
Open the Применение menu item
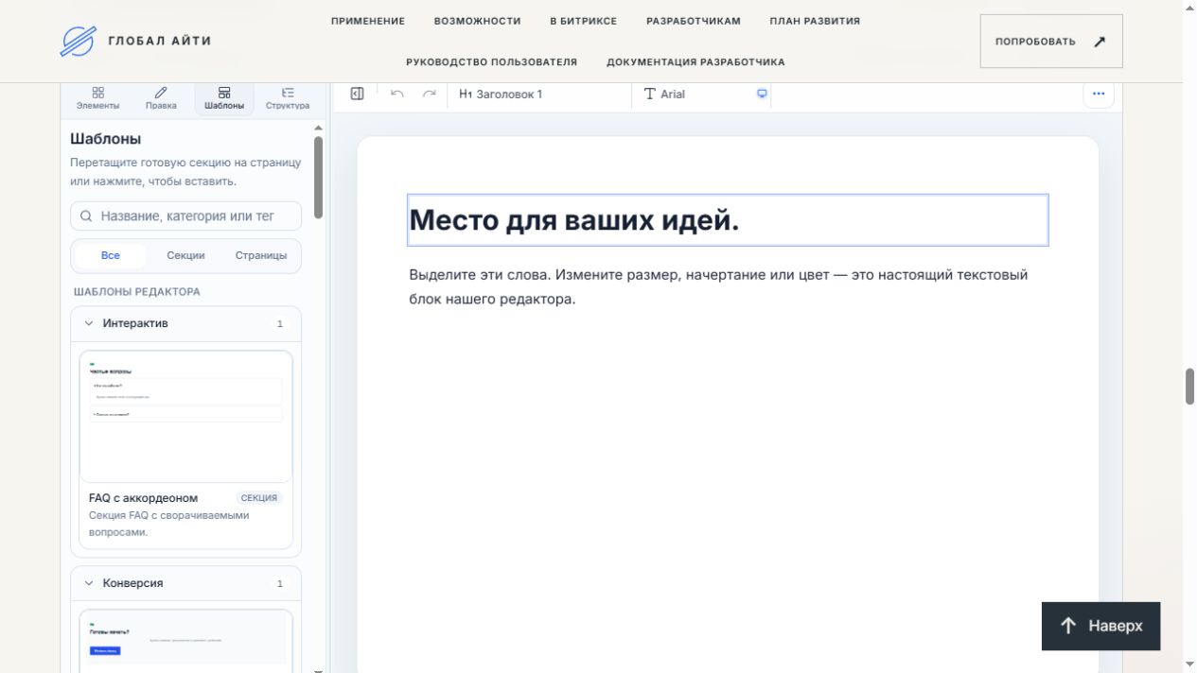pos(368,21)
